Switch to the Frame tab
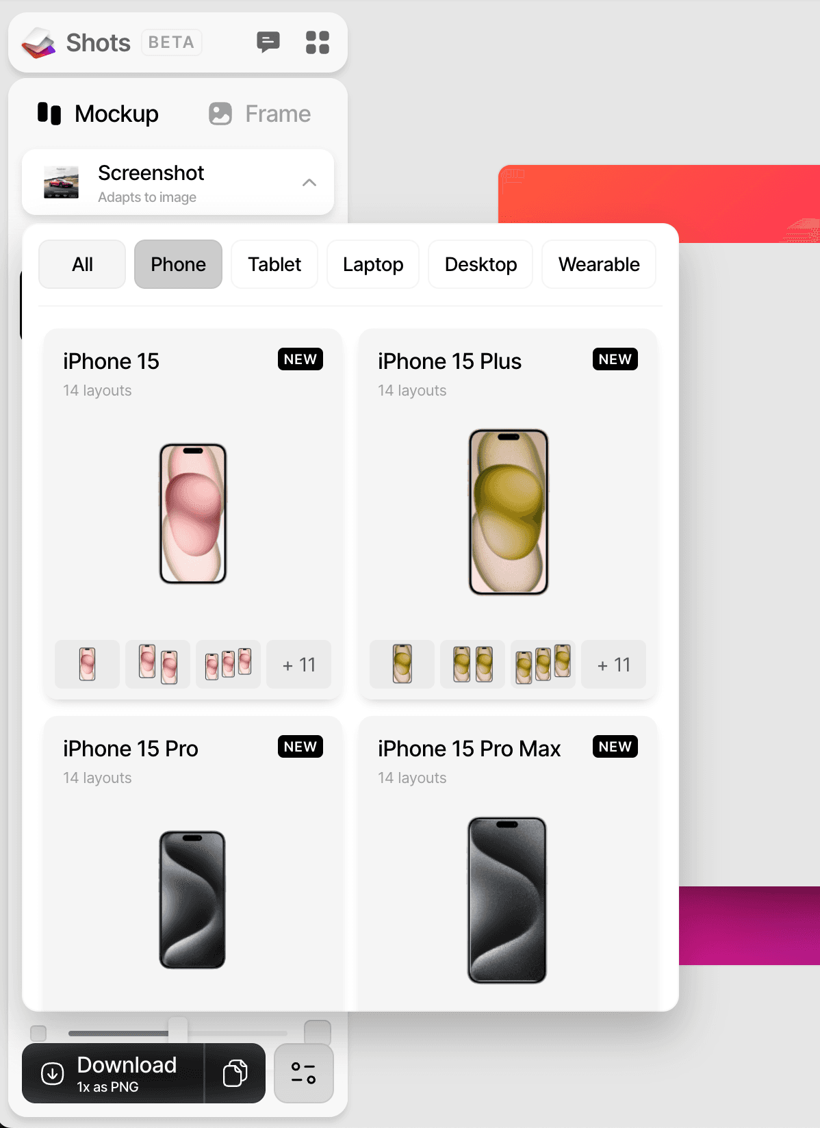This screenshot has height=1128, width=820. [x=260, y=114]
